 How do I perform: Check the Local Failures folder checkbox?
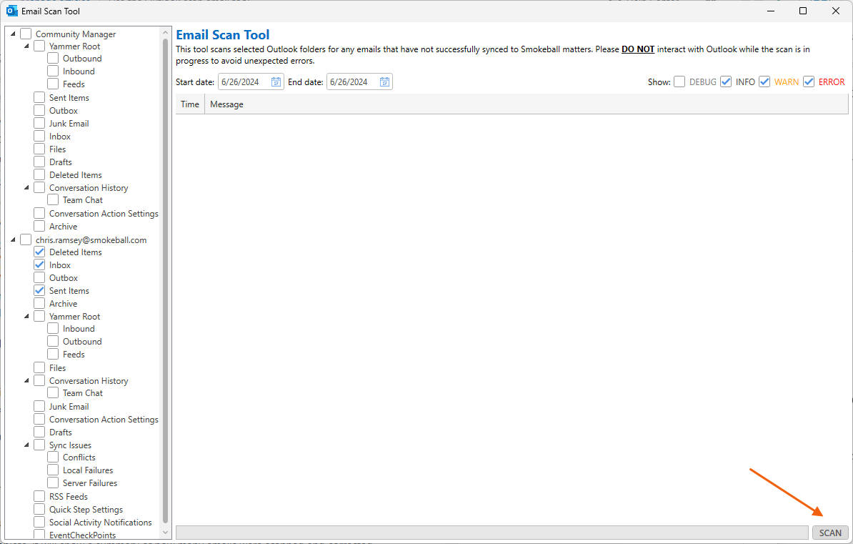(53, 470)
